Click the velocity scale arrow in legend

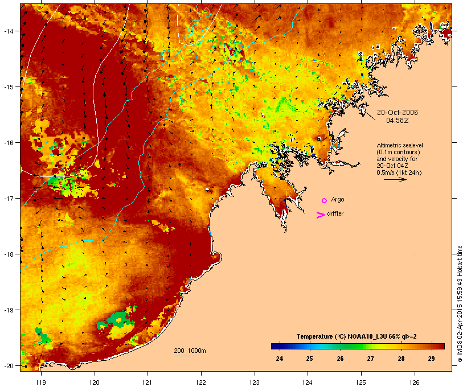395,179
